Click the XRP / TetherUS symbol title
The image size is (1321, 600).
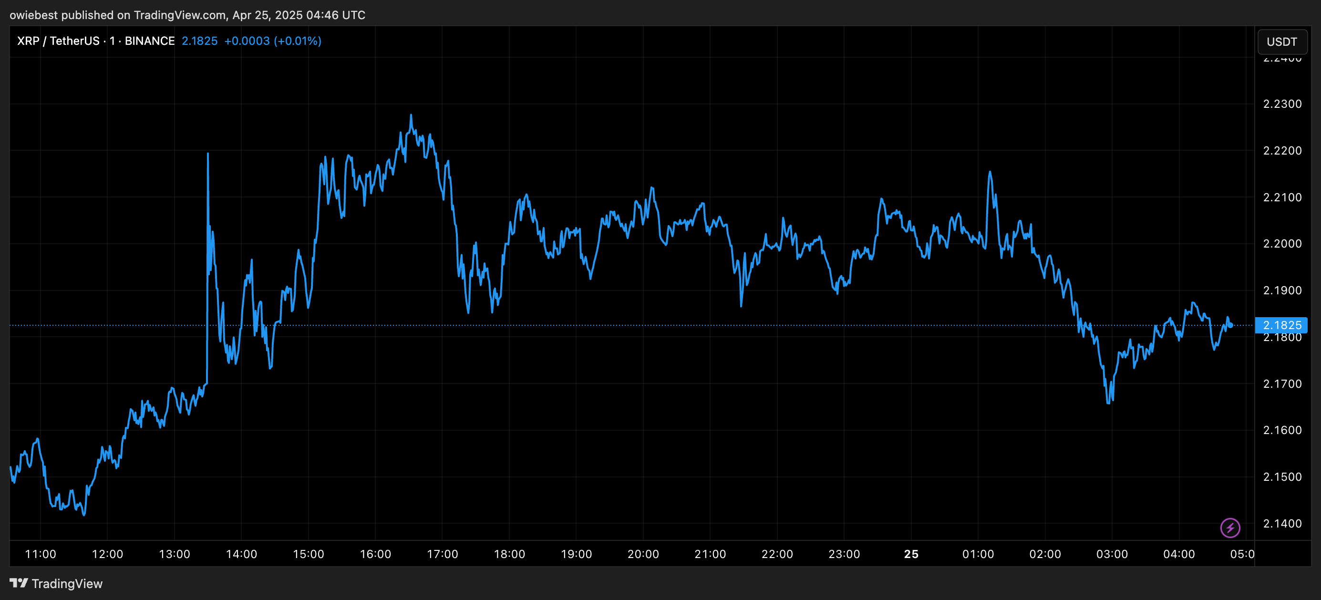[59, 41]
